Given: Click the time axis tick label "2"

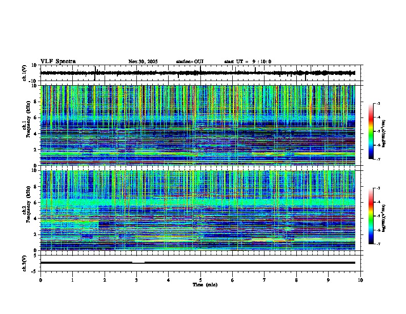Looking at the screenshot, I should (x=105, y=280).
